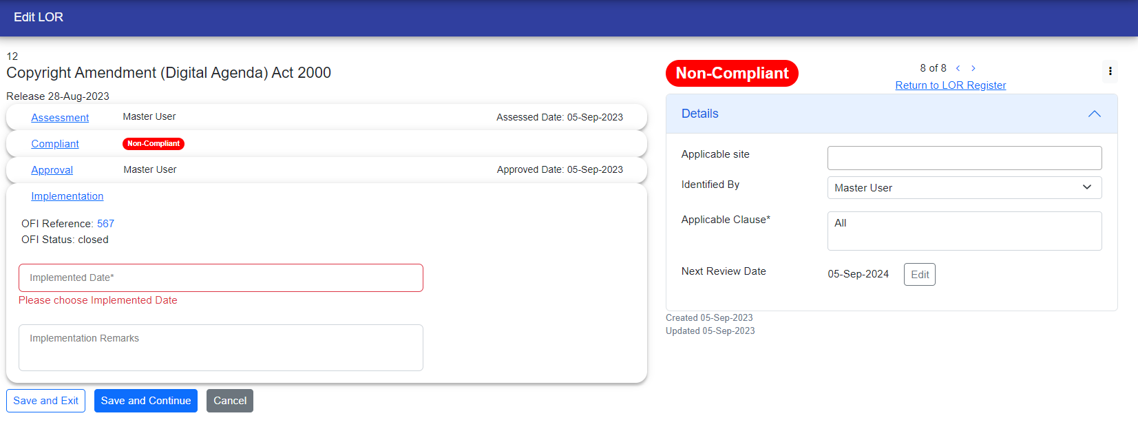Image resolution: width=1138 pixels, height=440 pixels.
Task: Focus the Implementation Remarks text area
Action: tap(220, 348)
